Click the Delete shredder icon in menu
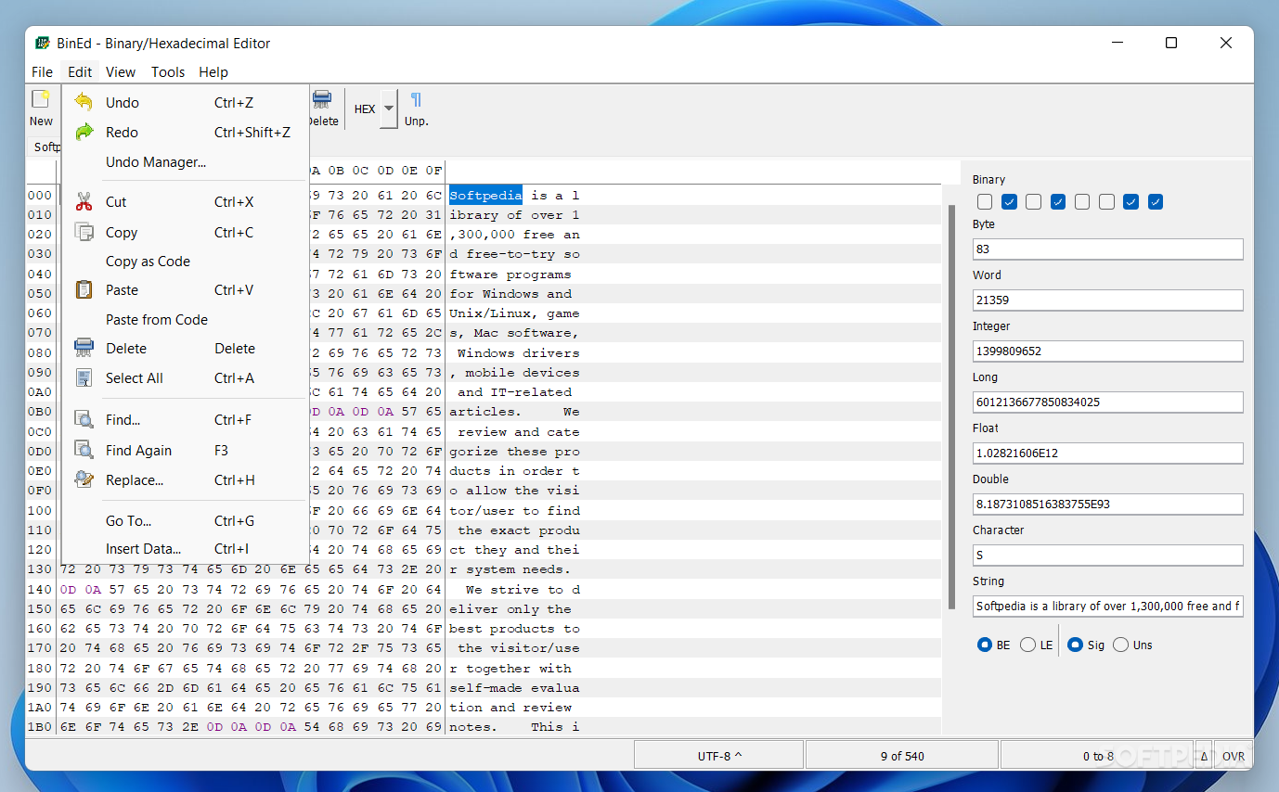This screenshot has width=1279, height=792. pos(84,348)
